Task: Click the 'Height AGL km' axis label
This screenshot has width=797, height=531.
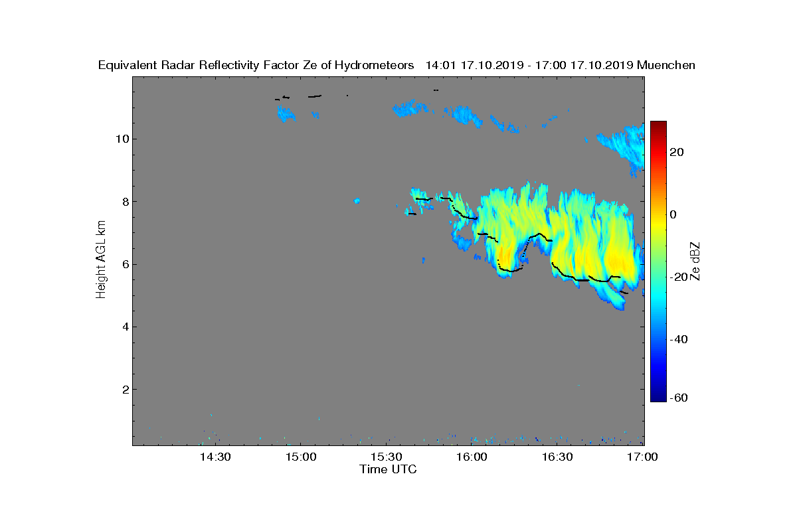Action: pyautogui.click(x=101, y=260)
